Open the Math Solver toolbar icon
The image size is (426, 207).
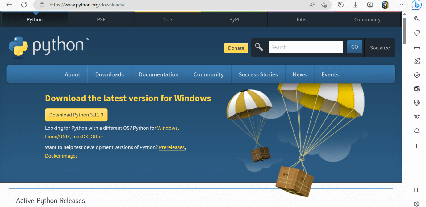370,5
